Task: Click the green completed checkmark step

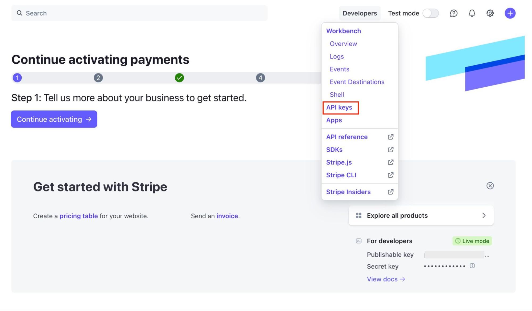Action: pos(179,78)
